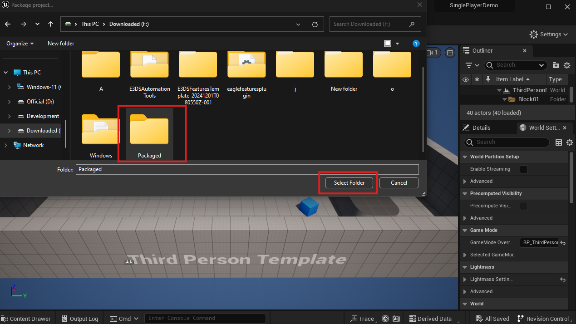This screenshot has height=324, width=576.
Task: Enable the Enable Streaming checkbox
Action: click(523, 169)
